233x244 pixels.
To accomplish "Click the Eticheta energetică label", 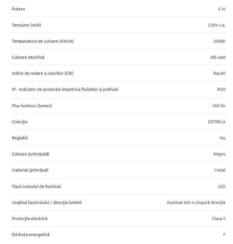I will pyautogui.click(x=31, y=235).
